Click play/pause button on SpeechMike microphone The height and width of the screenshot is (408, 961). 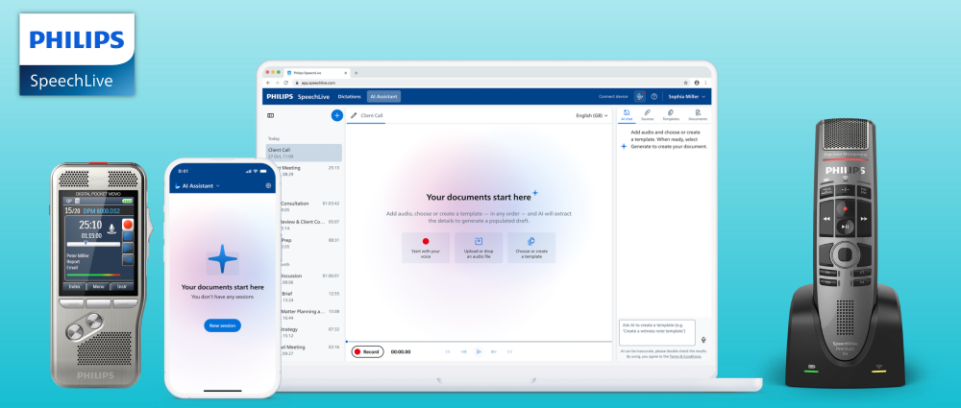[x=845, y=228]
